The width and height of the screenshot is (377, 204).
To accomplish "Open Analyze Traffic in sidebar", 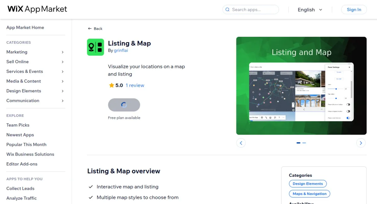I will click(21, 198).
